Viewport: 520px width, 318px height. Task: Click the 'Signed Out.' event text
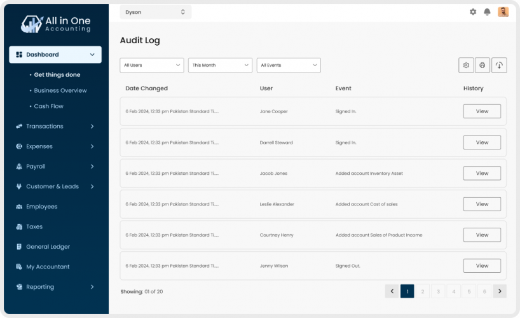click(348, 266)
